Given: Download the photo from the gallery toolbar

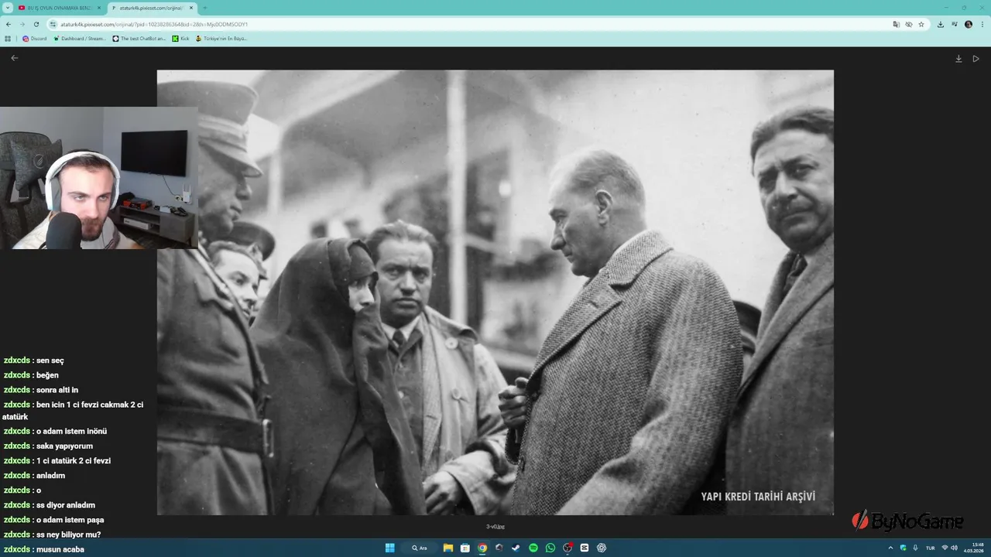Looking at the screenshot, I should (x=958, y=59).
